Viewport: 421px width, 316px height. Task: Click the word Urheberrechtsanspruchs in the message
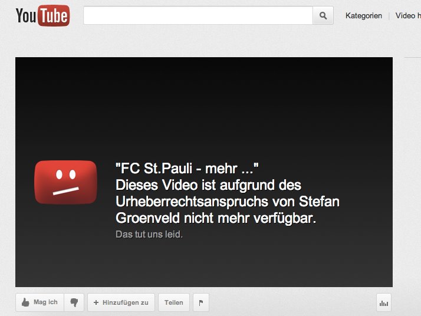click(192, 202)
